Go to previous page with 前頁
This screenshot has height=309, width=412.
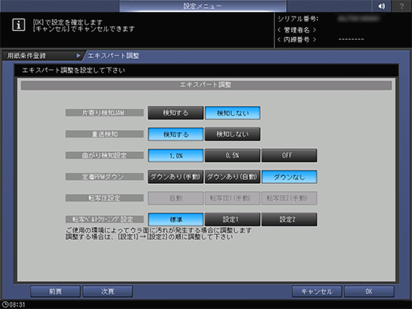coord(55,291)
